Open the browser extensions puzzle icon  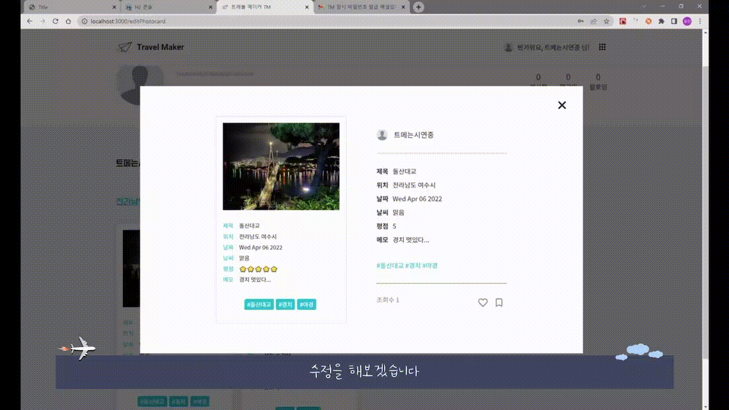click(x=661, y=21)
